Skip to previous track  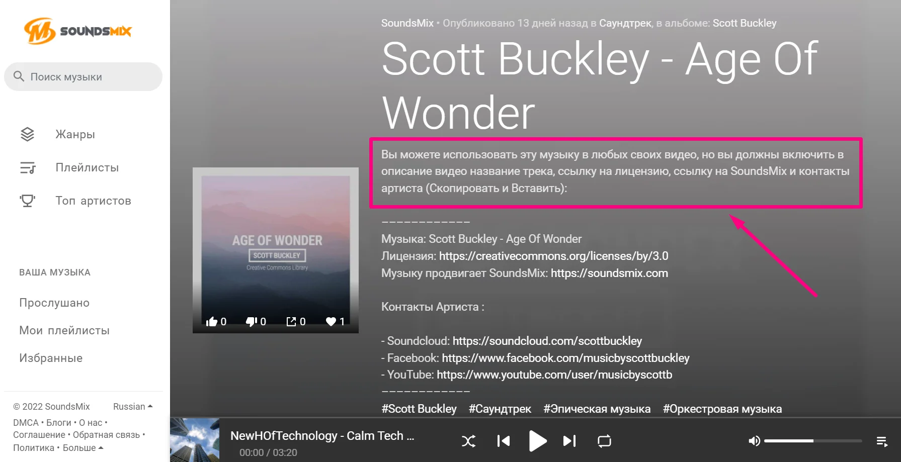tap(504, 441)
